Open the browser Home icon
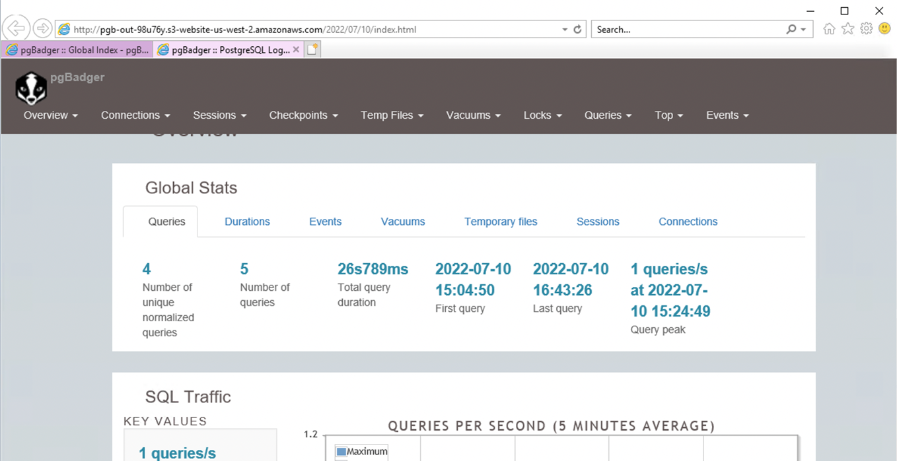This screenshot has height=461, width=897. point(829,29)
